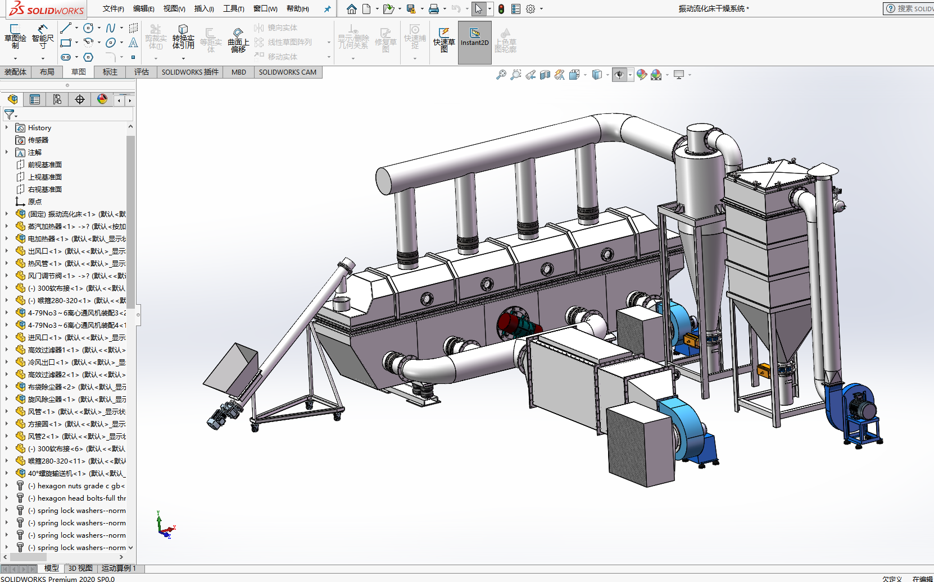Toggle the Rapid Sketch (快速草图) button

(444, 38)
